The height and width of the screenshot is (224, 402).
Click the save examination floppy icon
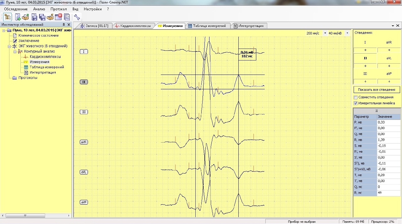click(x=34, y=17)
